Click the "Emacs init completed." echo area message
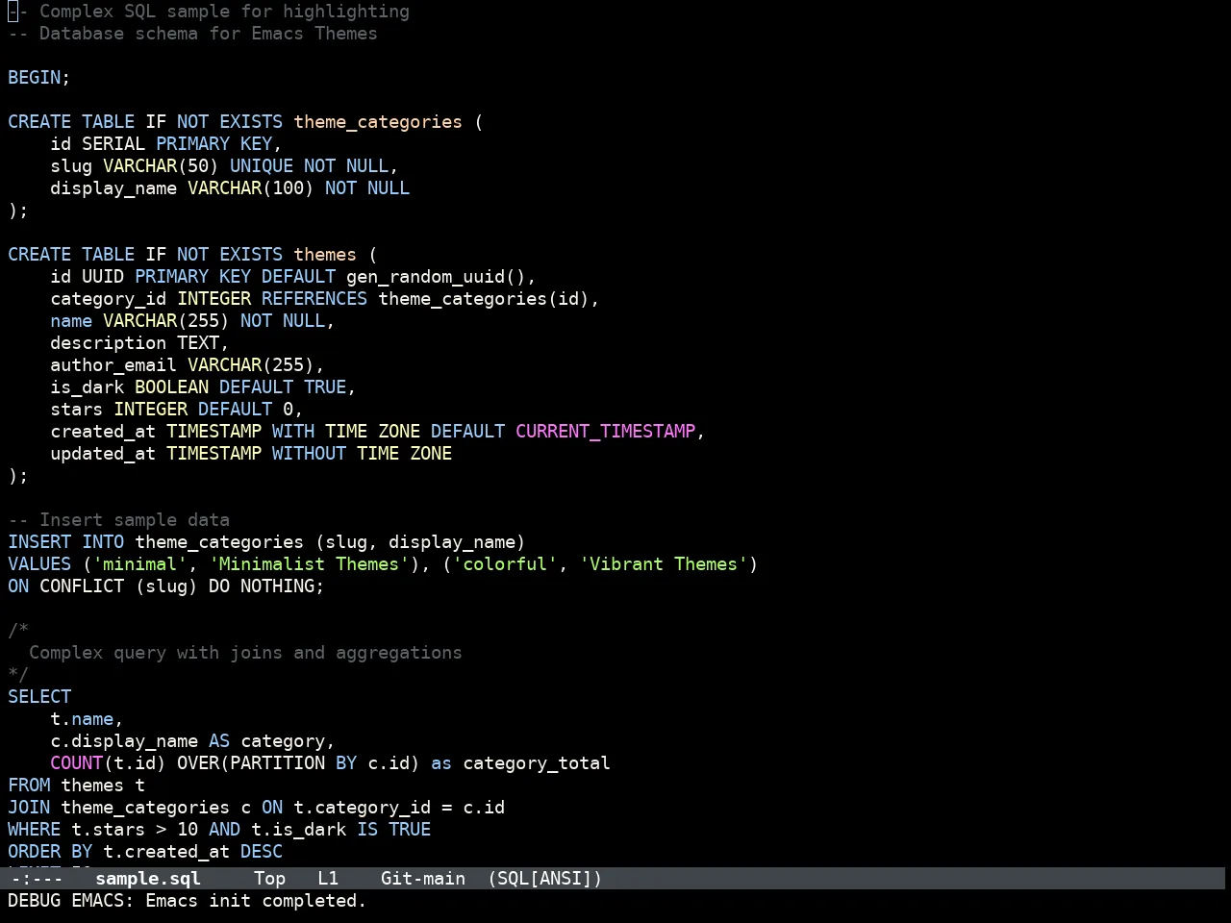The height and width of the screenshot is (923, 1231). [x=256, y=901]
